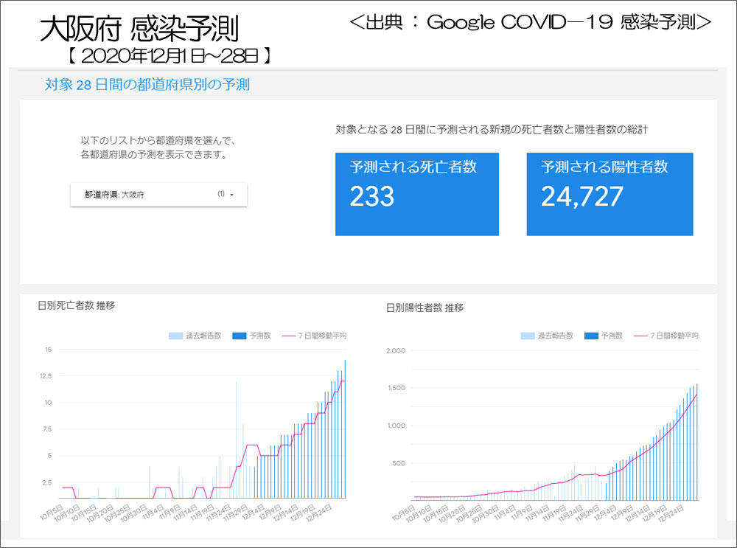Click the 対象 28 日間の都道府県別の予測 heading

coord(147,85)
